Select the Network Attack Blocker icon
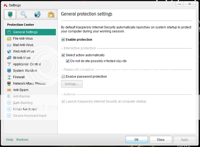The image size is (200, 147). [x=9, y=84]
